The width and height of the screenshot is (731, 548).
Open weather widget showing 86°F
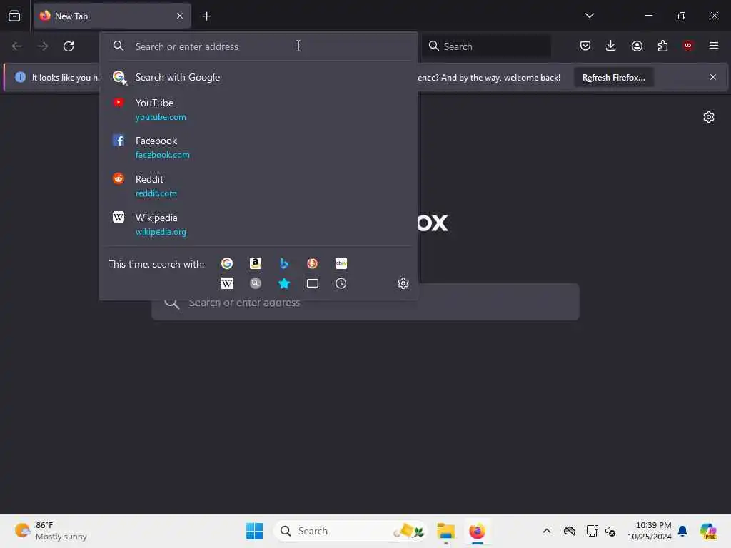click(51, 531)
